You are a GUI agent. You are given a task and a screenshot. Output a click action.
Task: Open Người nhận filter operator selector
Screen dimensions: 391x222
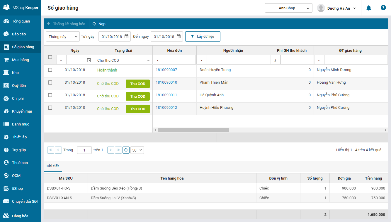202,60
